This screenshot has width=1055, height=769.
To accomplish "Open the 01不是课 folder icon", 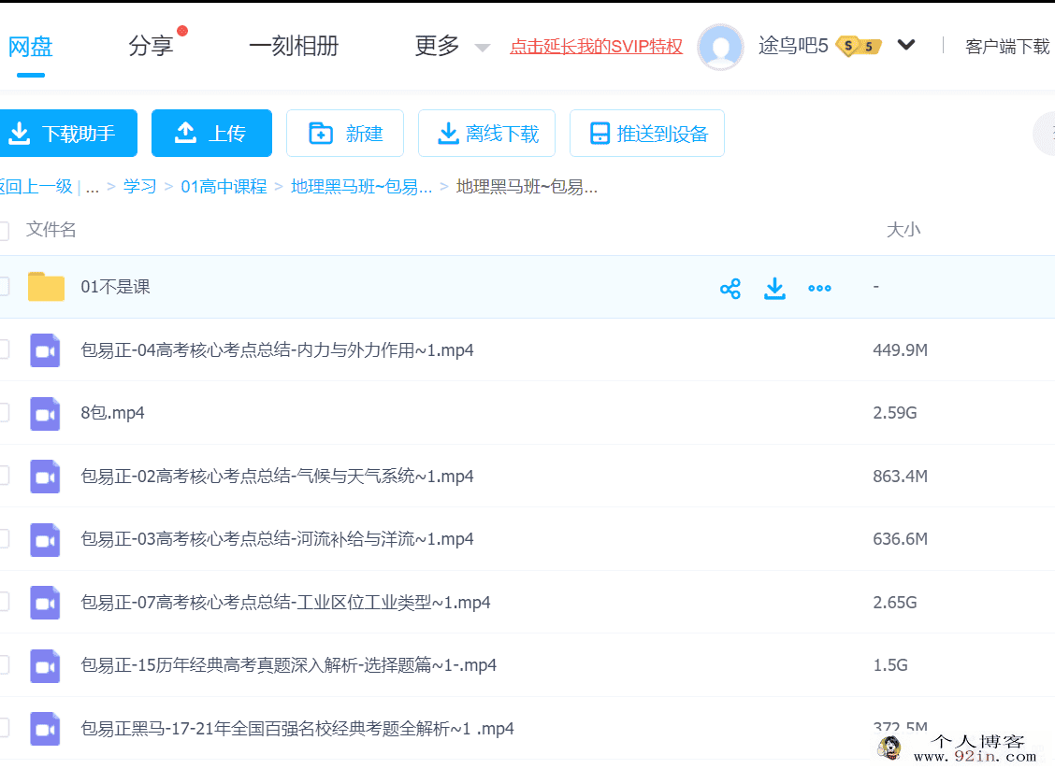I will pos(46,286).
